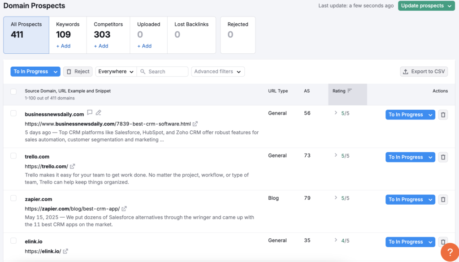This screenshot has height=262, width=459.
Task: Open external link icon for trello.com URL
Action: click(x=72, y=167)
